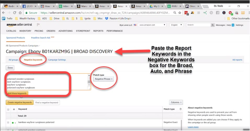Switch to the Sponsored Products tab
250x131 pixels.
pos(16,38)
